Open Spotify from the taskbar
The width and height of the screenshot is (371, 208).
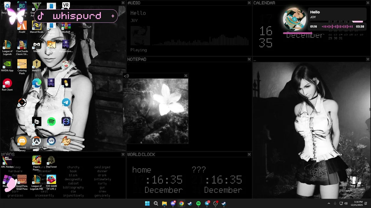pos(198,203)
